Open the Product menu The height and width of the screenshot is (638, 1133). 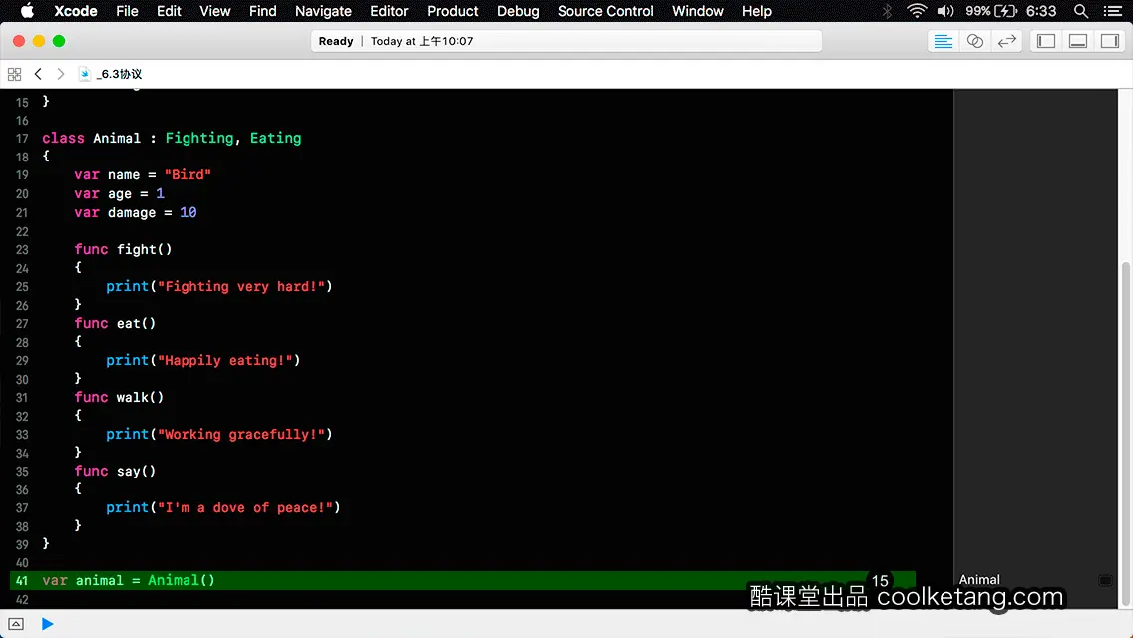click(453, 11)
